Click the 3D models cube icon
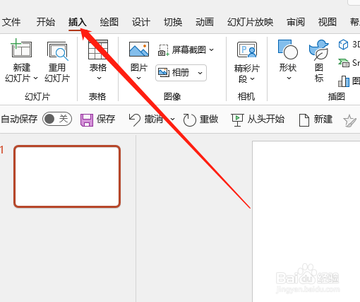360x302 pixels. pyautogui.click(x=343, y=45)
